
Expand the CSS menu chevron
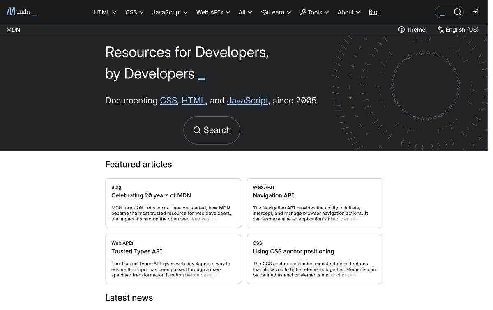click(141, 12)
